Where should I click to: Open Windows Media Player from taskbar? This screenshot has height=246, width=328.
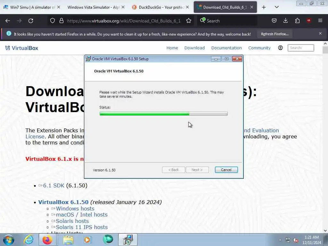[87, 240]
